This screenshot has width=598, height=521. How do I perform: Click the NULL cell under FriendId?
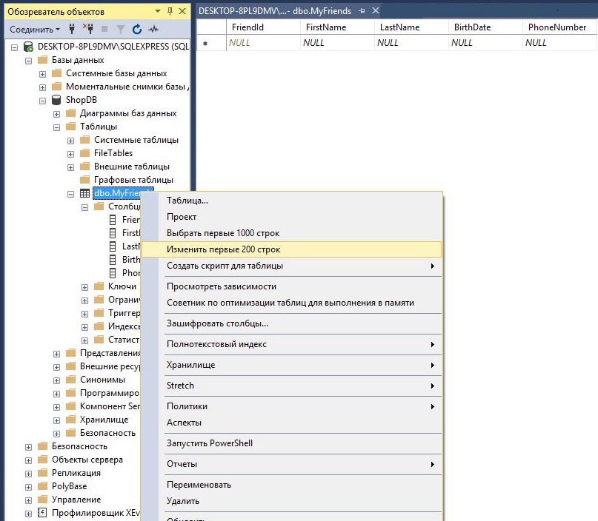[239, 43]
